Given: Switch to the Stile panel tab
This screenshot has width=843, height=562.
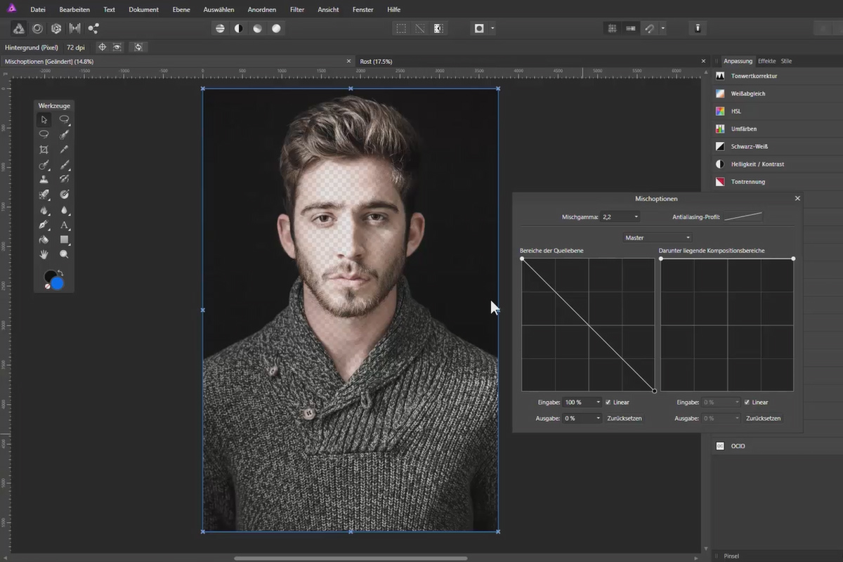Looking at the screenshot, I should (786, 61).
